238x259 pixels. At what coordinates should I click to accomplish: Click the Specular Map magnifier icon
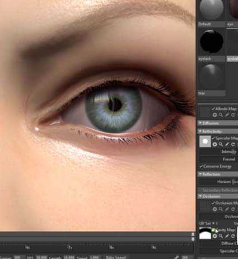[x=221, y=144]
